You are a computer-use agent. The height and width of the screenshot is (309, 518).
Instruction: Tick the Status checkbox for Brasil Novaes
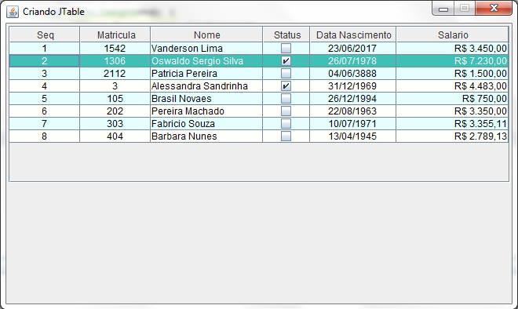286,99
